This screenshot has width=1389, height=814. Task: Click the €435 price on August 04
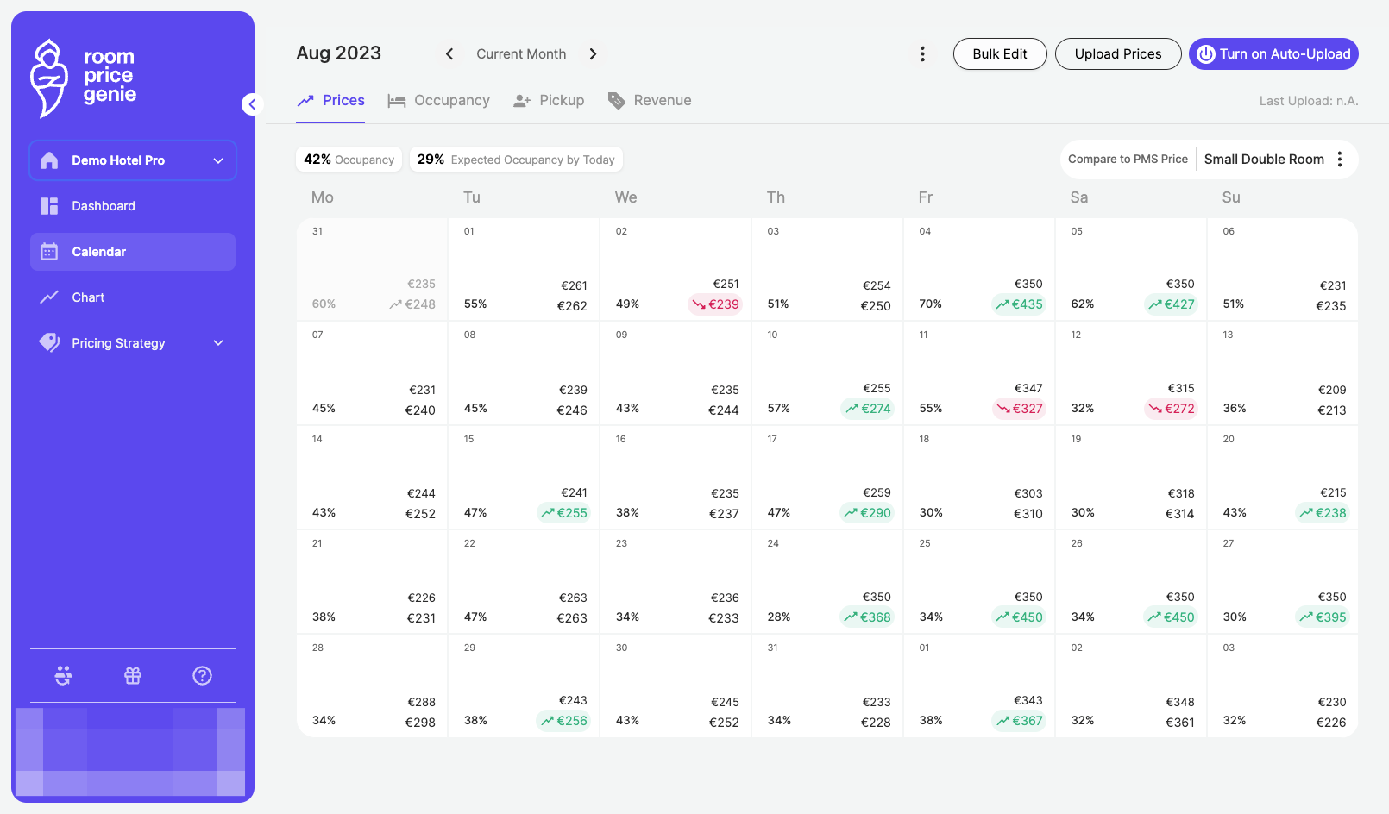1019,304
